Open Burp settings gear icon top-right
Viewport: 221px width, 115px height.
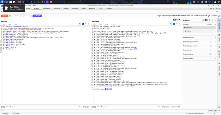pyautogui.click(x=219, y=8)
